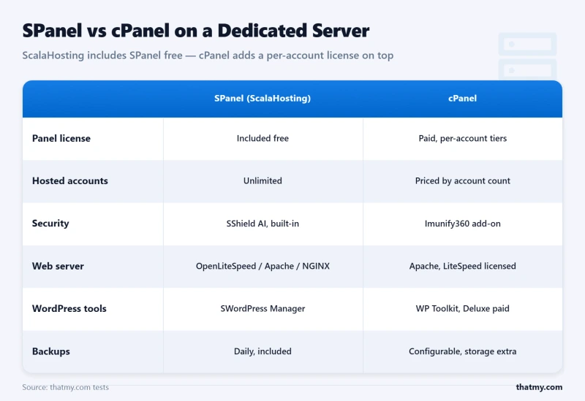Click the 'Paid, per-account tiers' cell
This screenshot has height=401, width=585.
pyautogui.click(x=463, y=138)
